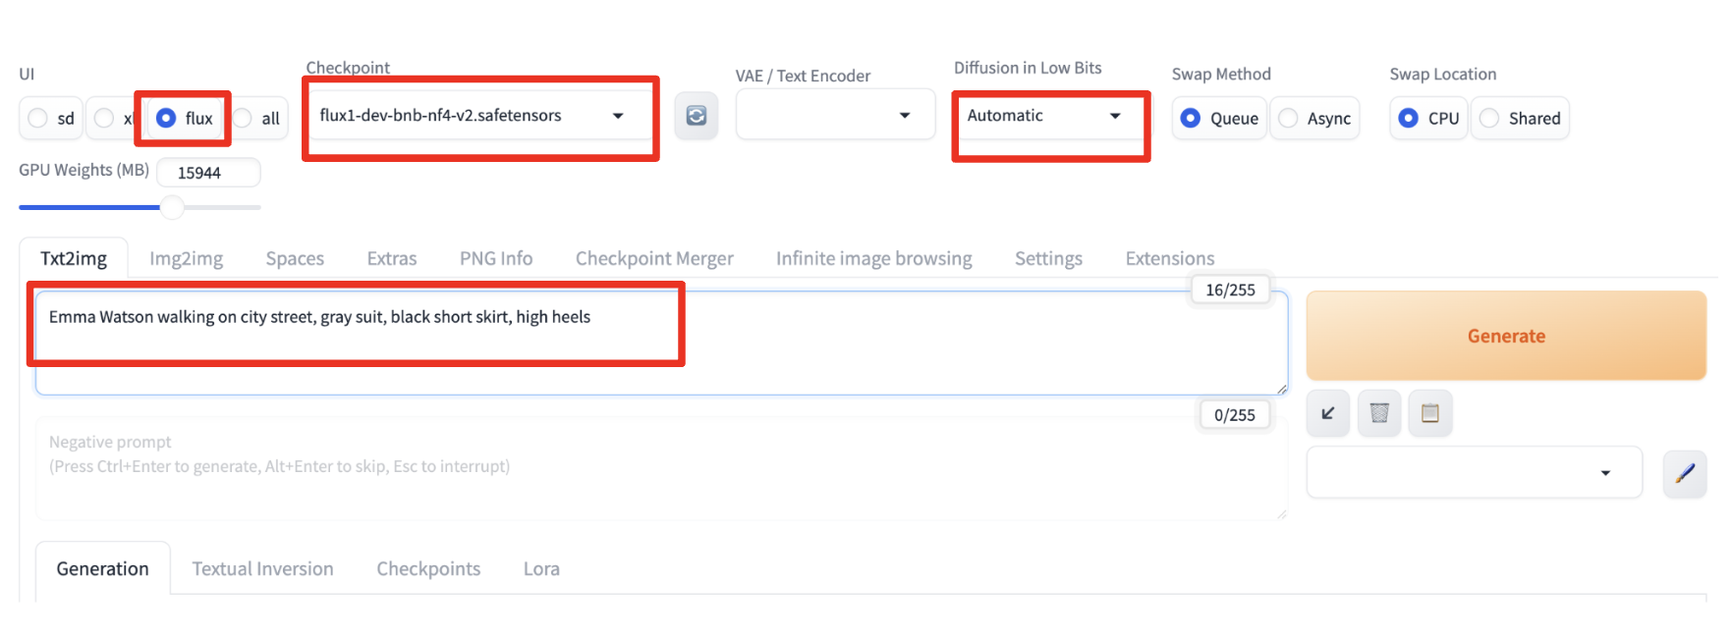The image size is (1731, 636).
Task: Go to the Extensions tab
Action: [1169, 258]
